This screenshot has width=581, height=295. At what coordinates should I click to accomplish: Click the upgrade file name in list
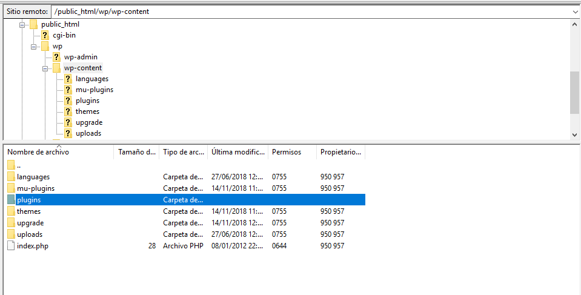(30, 223)
